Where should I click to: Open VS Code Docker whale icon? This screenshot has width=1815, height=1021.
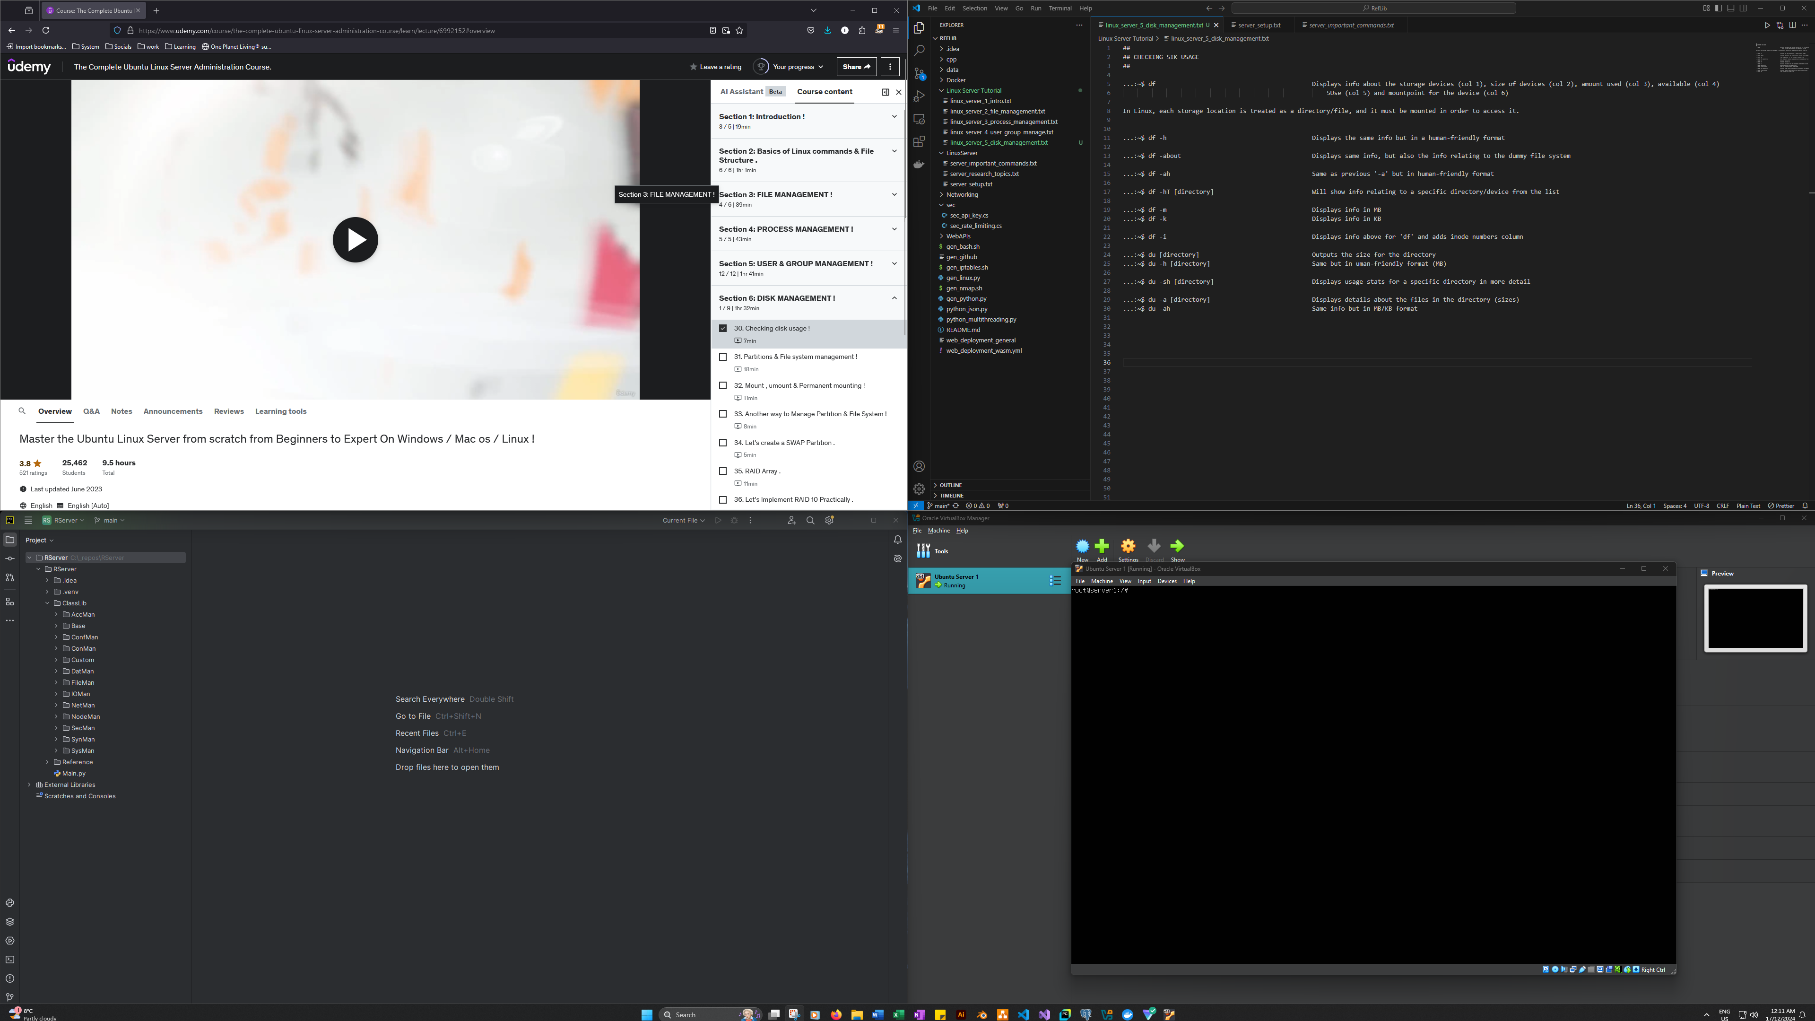919,164
